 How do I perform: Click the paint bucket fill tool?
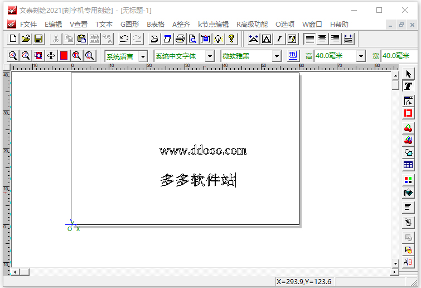(408, 193)
